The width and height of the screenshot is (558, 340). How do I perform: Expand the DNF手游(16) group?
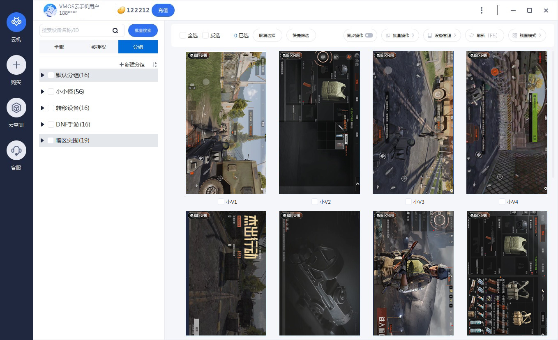pyautogui.click(x=42, y=124)
